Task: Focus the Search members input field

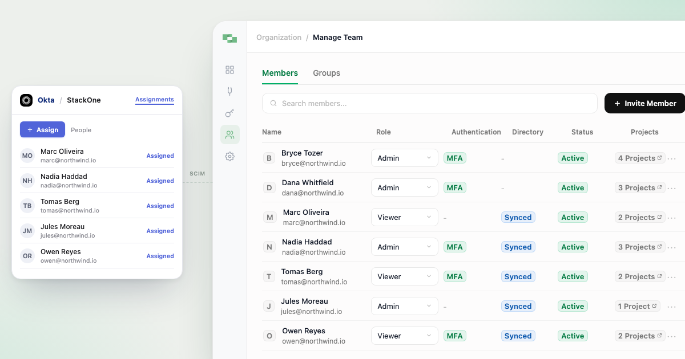Action: (430, 103)
